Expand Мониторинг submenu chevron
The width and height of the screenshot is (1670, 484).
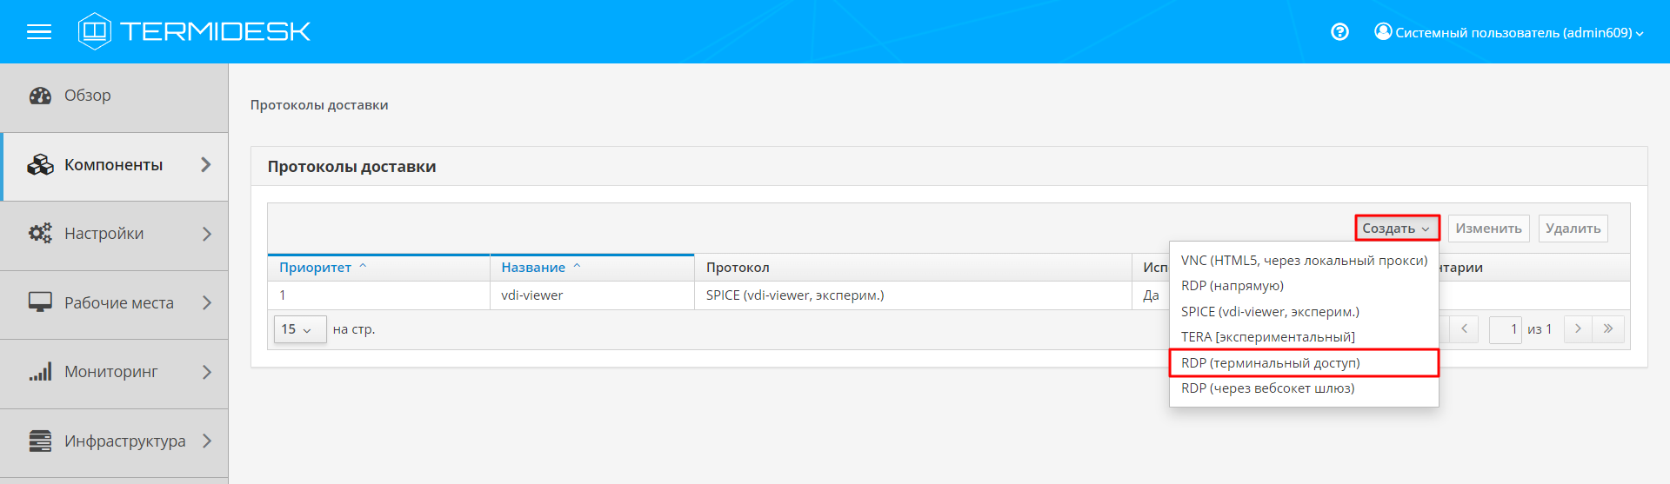(x=206, y=372)
